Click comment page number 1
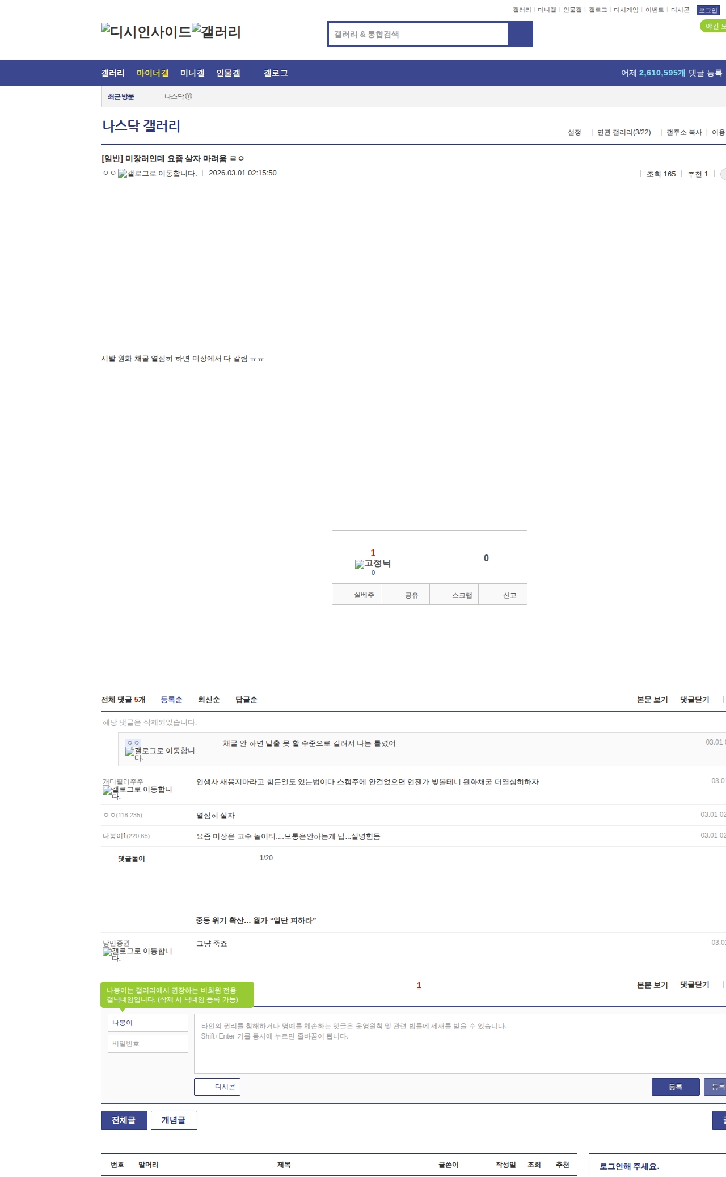 tap(419, 986)
